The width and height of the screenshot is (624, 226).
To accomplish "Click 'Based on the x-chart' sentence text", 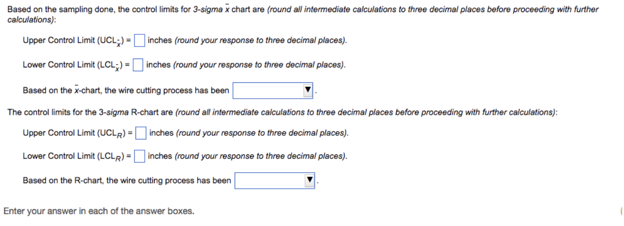I will [126, 90].
